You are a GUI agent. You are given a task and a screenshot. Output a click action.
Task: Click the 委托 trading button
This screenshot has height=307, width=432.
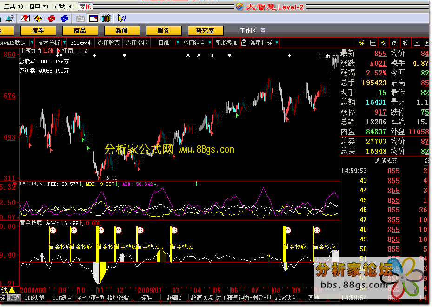click(x=86, y=7)
